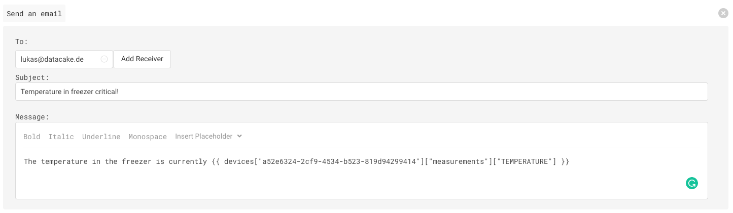Toggle Underline formatting in message toolbar

coord(101,137)
